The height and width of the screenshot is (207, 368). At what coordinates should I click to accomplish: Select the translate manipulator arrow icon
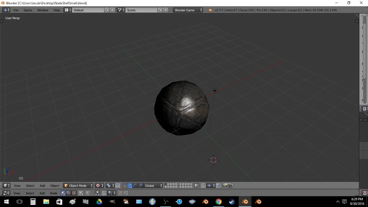click(129, 186)
